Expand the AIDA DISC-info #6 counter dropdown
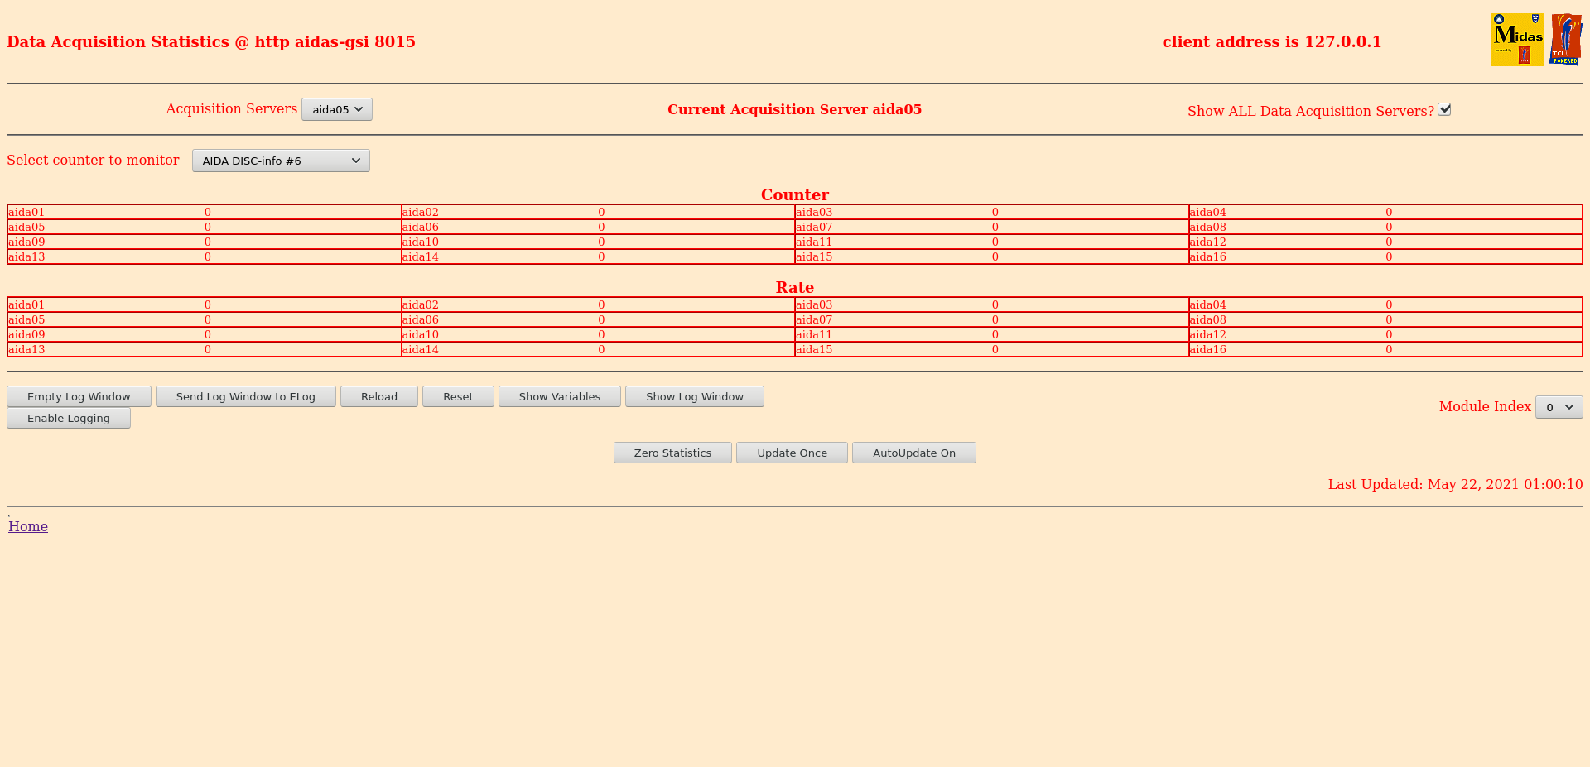Viewport: 1590px width, 767px height. pyautogui.click(x=281, y=161)
